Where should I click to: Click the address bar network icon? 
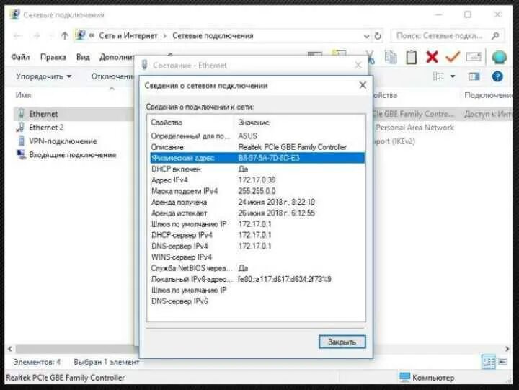[80, 35]
